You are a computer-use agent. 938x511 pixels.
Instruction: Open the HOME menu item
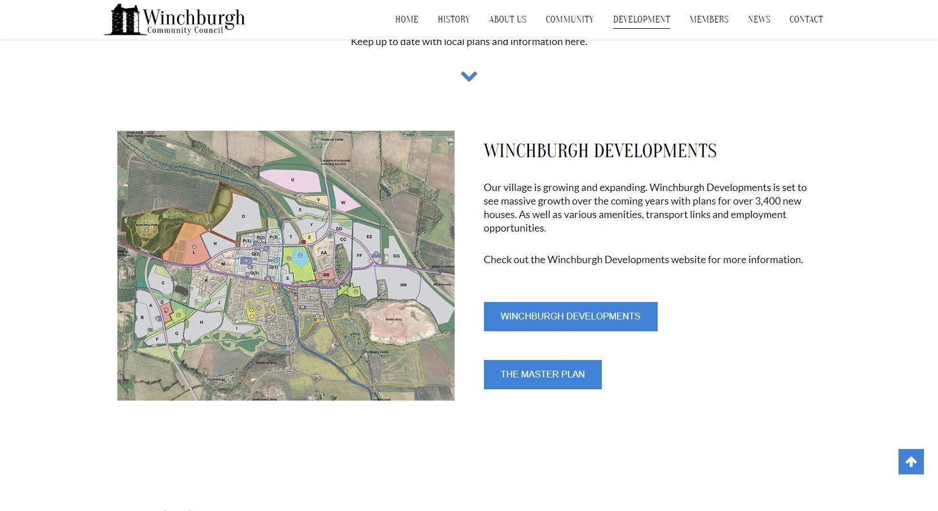click(x=406, y=19)
